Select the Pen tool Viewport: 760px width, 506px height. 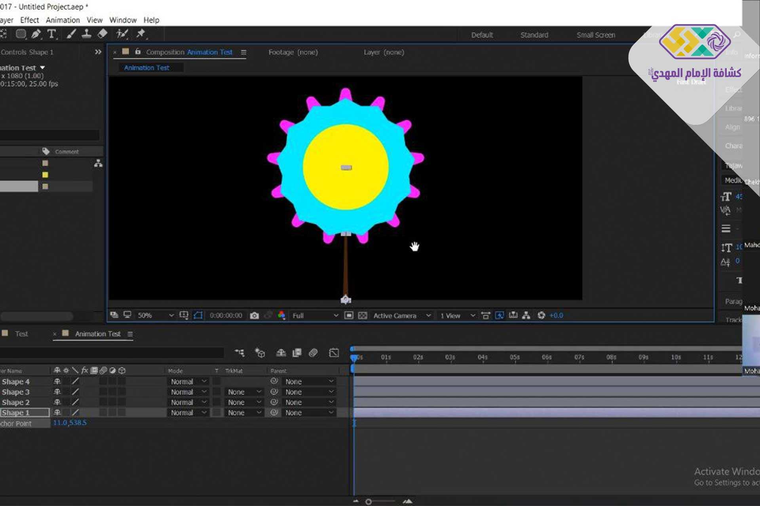36,34
